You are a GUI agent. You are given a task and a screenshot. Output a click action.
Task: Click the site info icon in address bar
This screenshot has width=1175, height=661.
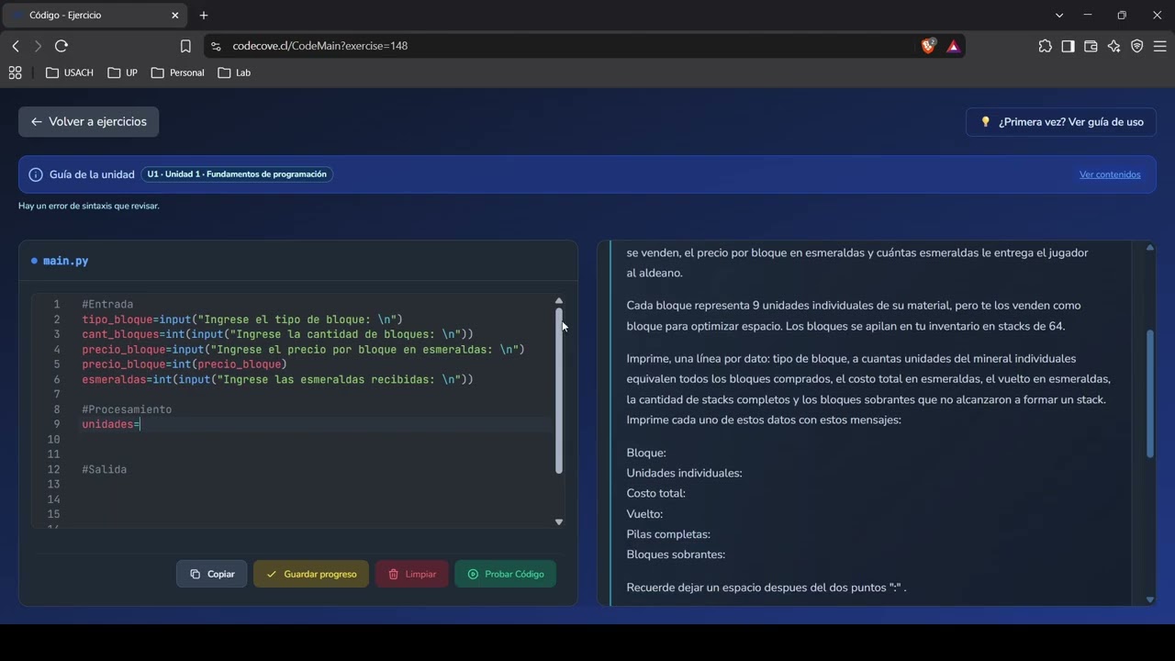(216, 46)
